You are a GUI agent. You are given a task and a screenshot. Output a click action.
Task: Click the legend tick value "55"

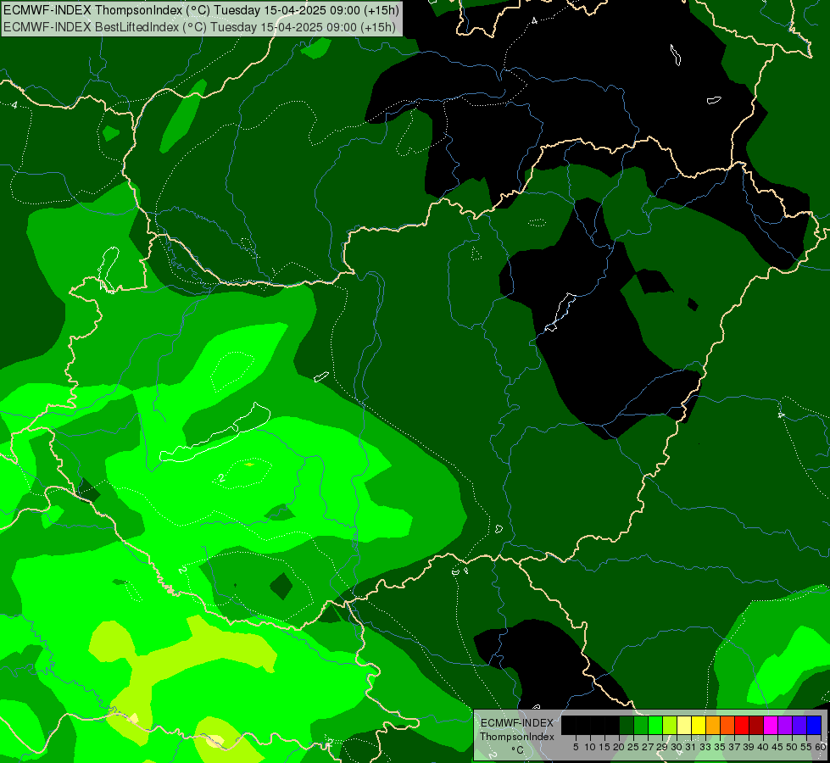pos(807,747)
